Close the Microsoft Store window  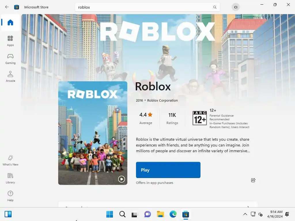click(x=288, y=5)
